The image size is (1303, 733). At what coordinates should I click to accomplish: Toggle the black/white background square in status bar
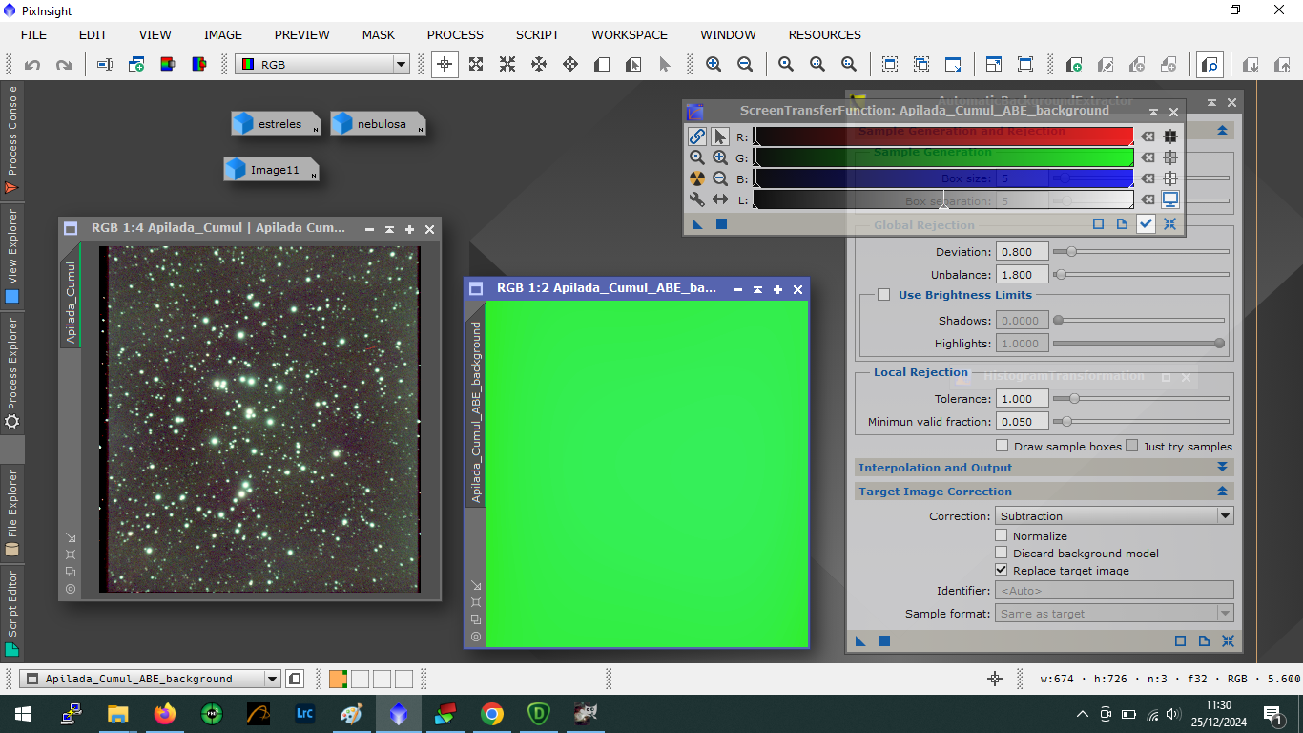tap(296, 679)
